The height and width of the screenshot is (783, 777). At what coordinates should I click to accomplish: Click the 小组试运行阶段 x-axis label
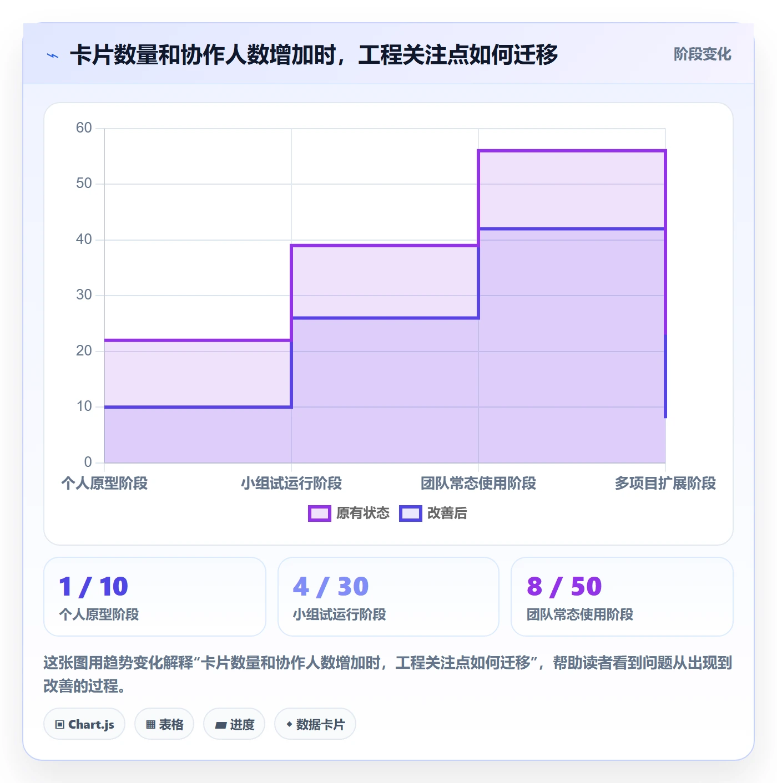291,484
